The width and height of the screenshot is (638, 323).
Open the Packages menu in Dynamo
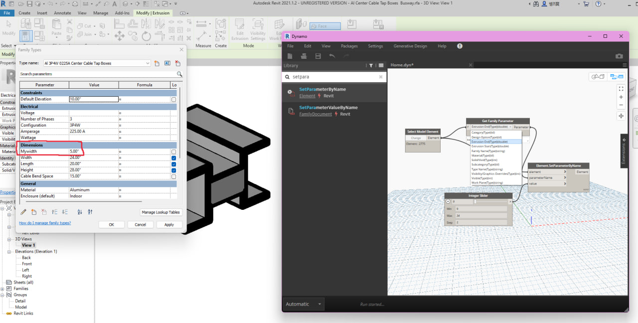[349, 46]
